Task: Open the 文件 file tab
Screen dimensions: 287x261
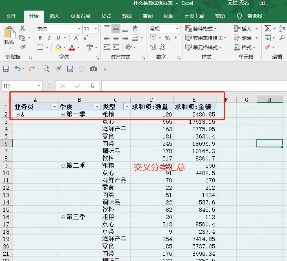Action: click(x=11, y=16)
